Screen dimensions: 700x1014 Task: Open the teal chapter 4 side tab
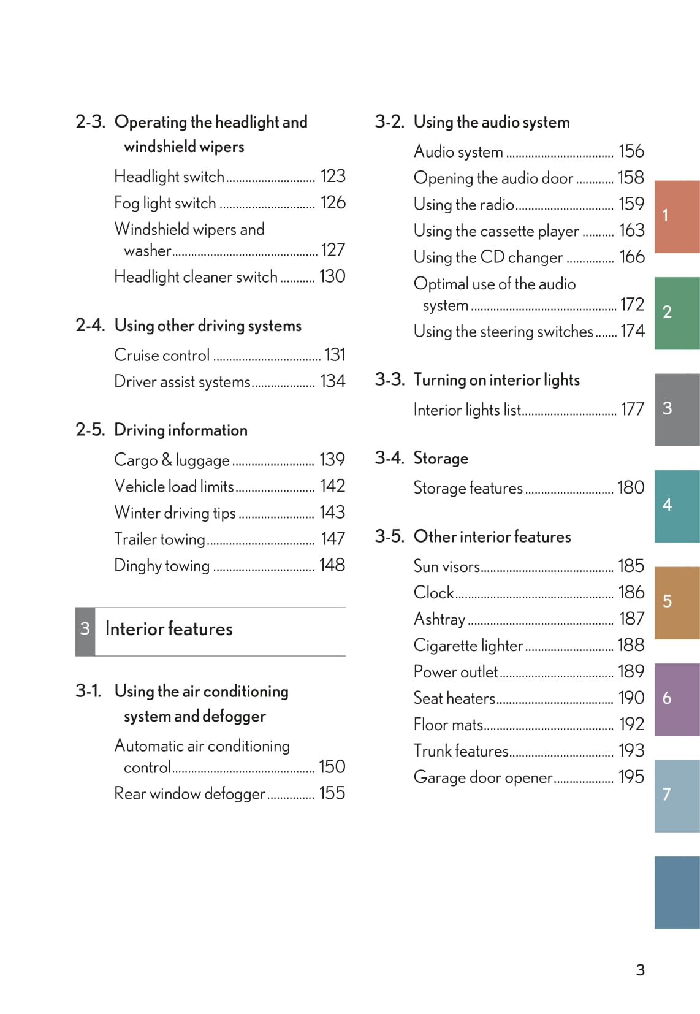coord(677,506)
